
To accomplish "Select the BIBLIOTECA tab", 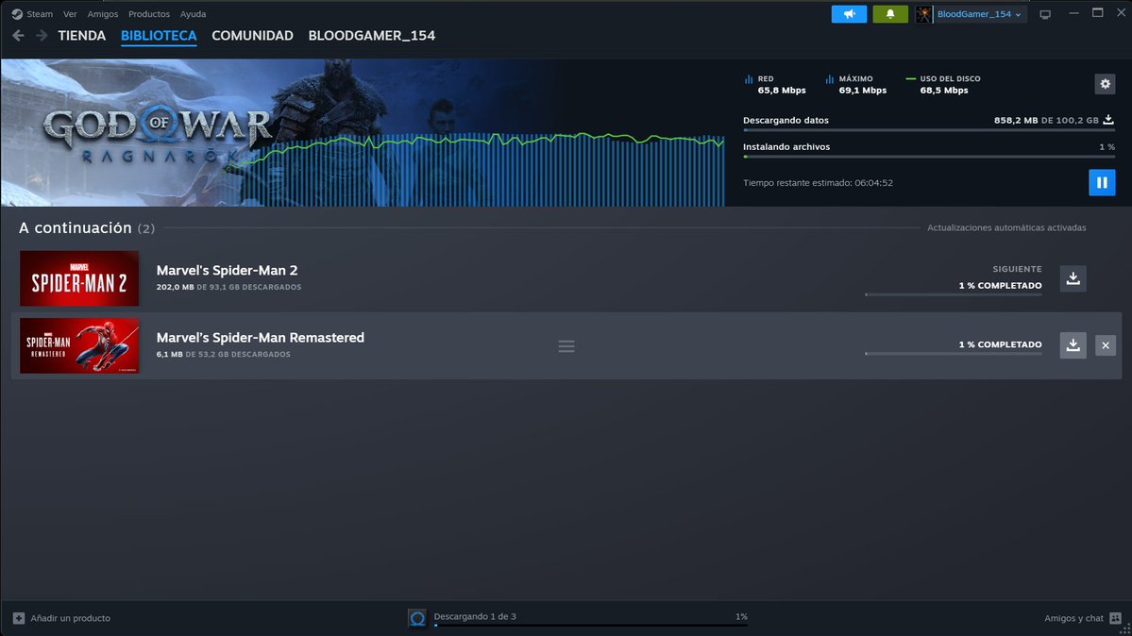I will (159, 35).
